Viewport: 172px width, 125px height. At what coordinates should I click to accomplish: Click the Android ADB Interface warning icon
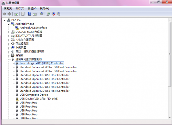click(x=17, y=28)
